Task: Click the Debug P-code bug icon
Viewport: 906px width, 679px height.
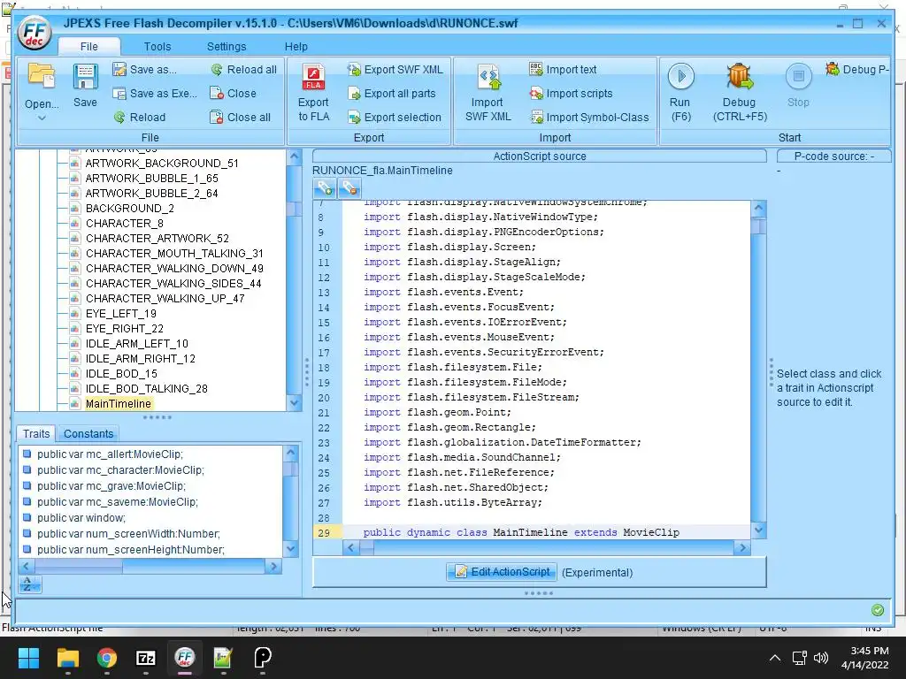Action: (833, 69)
